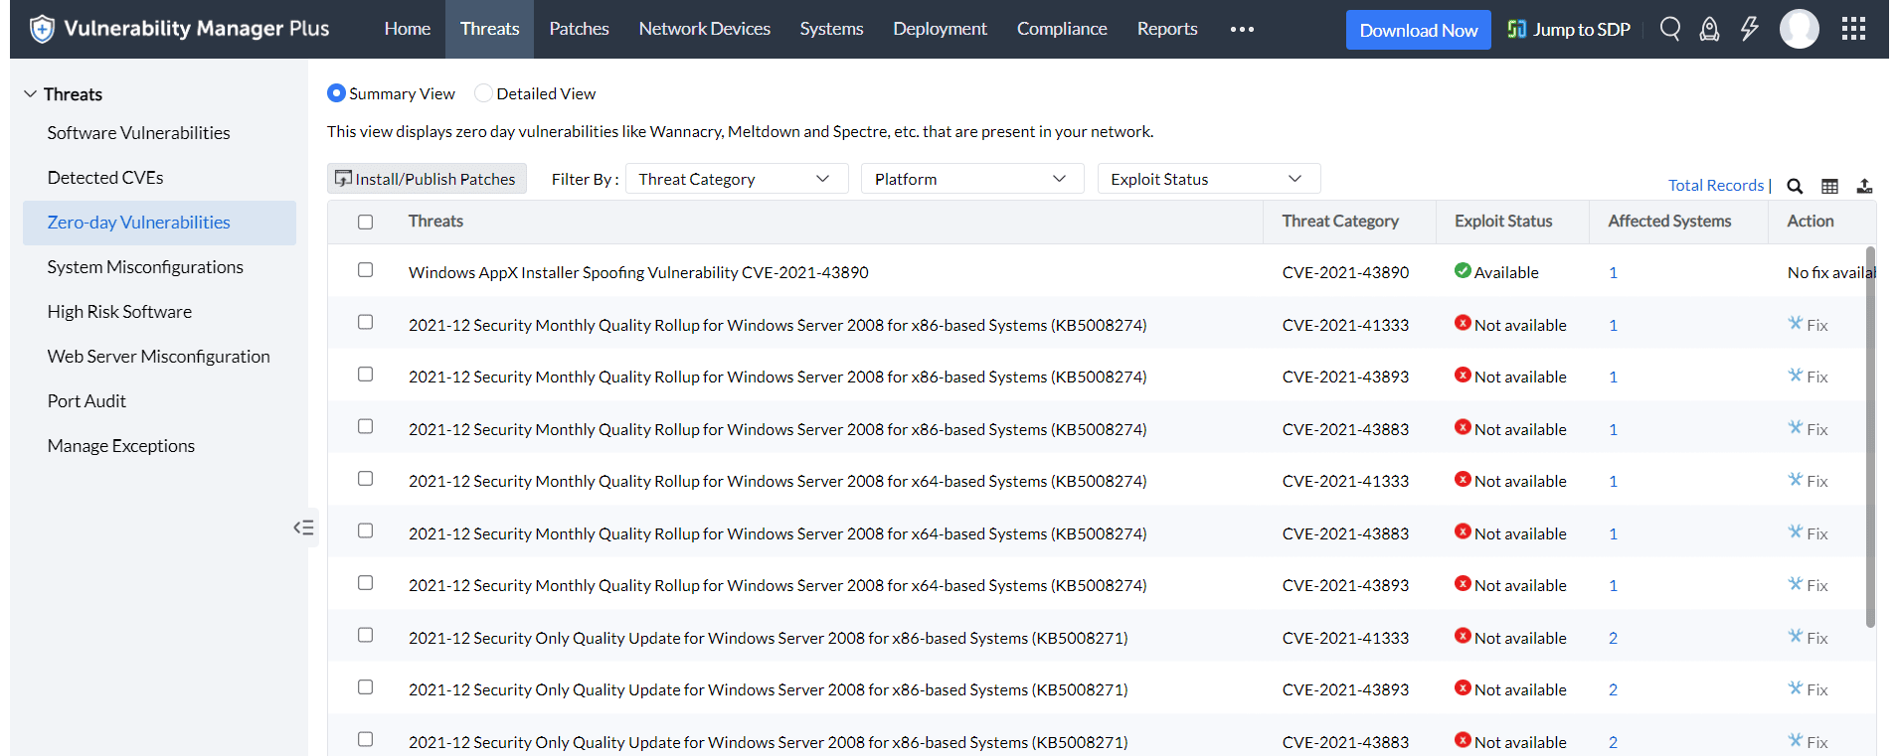Open the Exploit Status filter dropdown
Viewport: 1899px width, 756px height.
coord(1208,179)
